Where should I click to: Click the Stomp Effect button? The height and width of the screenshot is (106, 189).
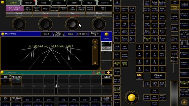pos(90,9)
